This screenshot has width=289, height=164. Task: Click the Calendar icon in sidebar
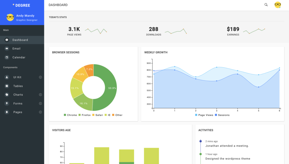click(7, 57)
